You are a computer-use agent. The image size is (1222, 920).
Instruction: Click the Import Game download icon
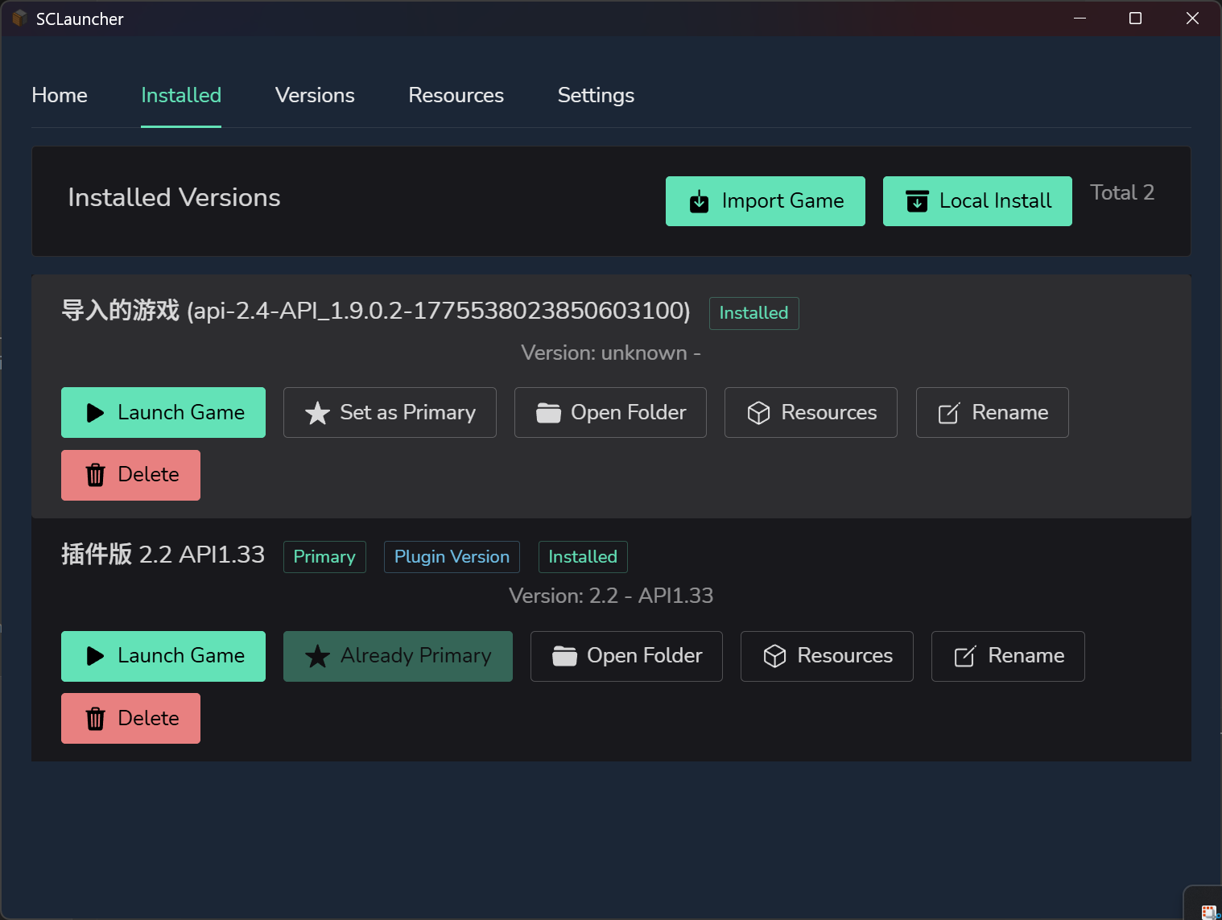700,201
